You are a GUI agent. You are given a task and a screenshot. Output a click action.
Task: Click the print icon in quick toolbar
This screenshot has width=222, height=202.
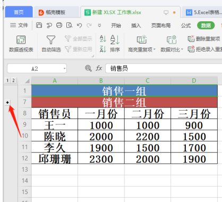59,25
